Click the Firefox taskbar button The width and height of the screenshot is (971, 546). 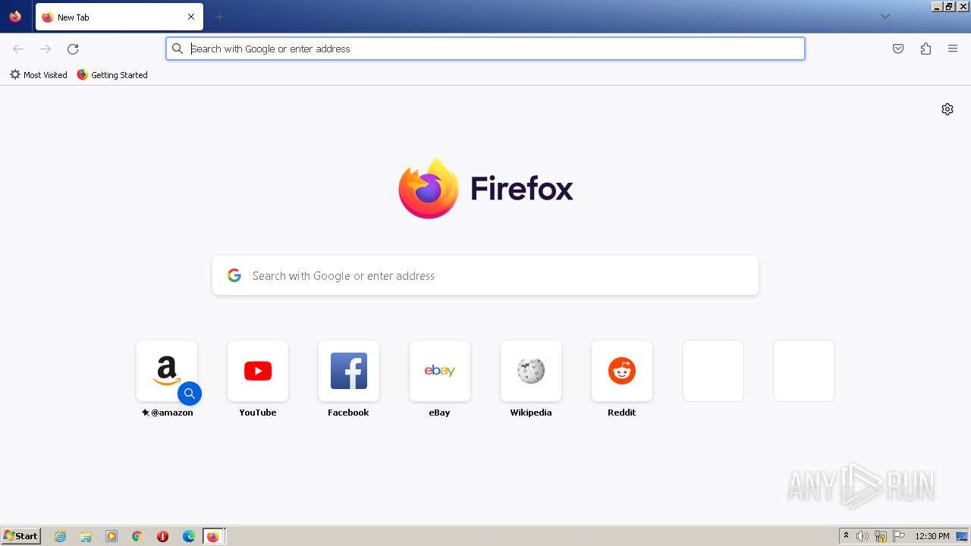coord(213,536)
